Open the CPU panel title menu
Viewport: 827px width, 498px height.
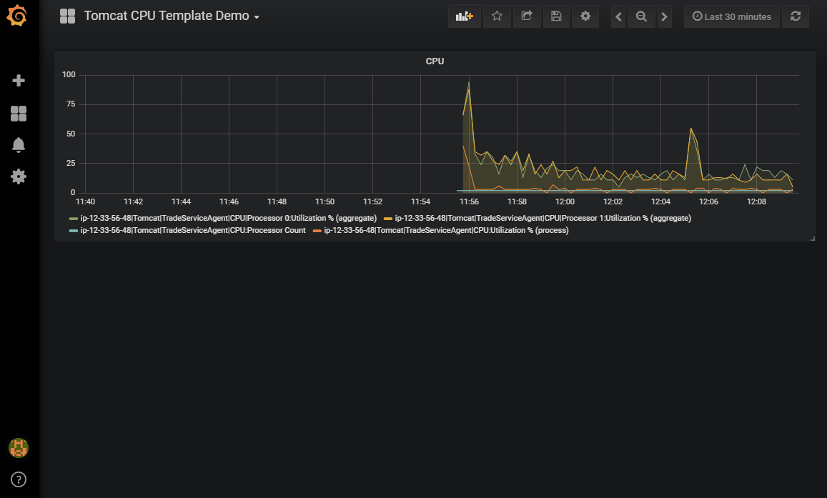coord(435,61)
